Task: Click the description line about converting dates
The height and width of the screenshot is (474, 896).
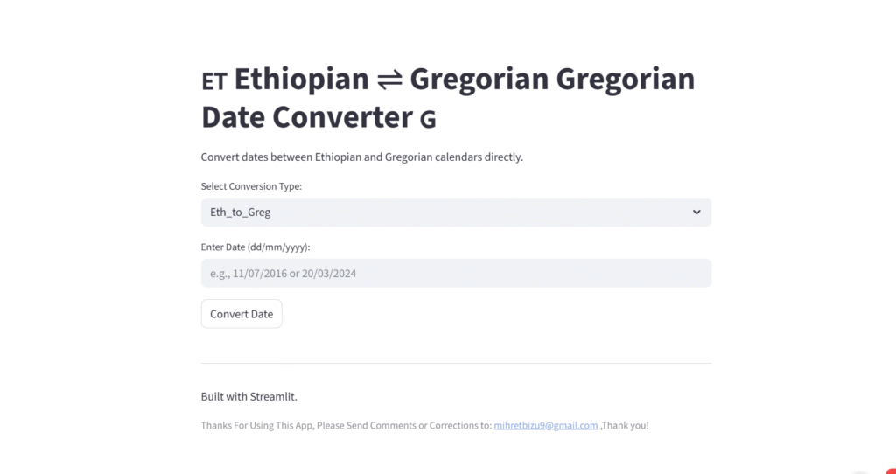Action: [361, 157]
